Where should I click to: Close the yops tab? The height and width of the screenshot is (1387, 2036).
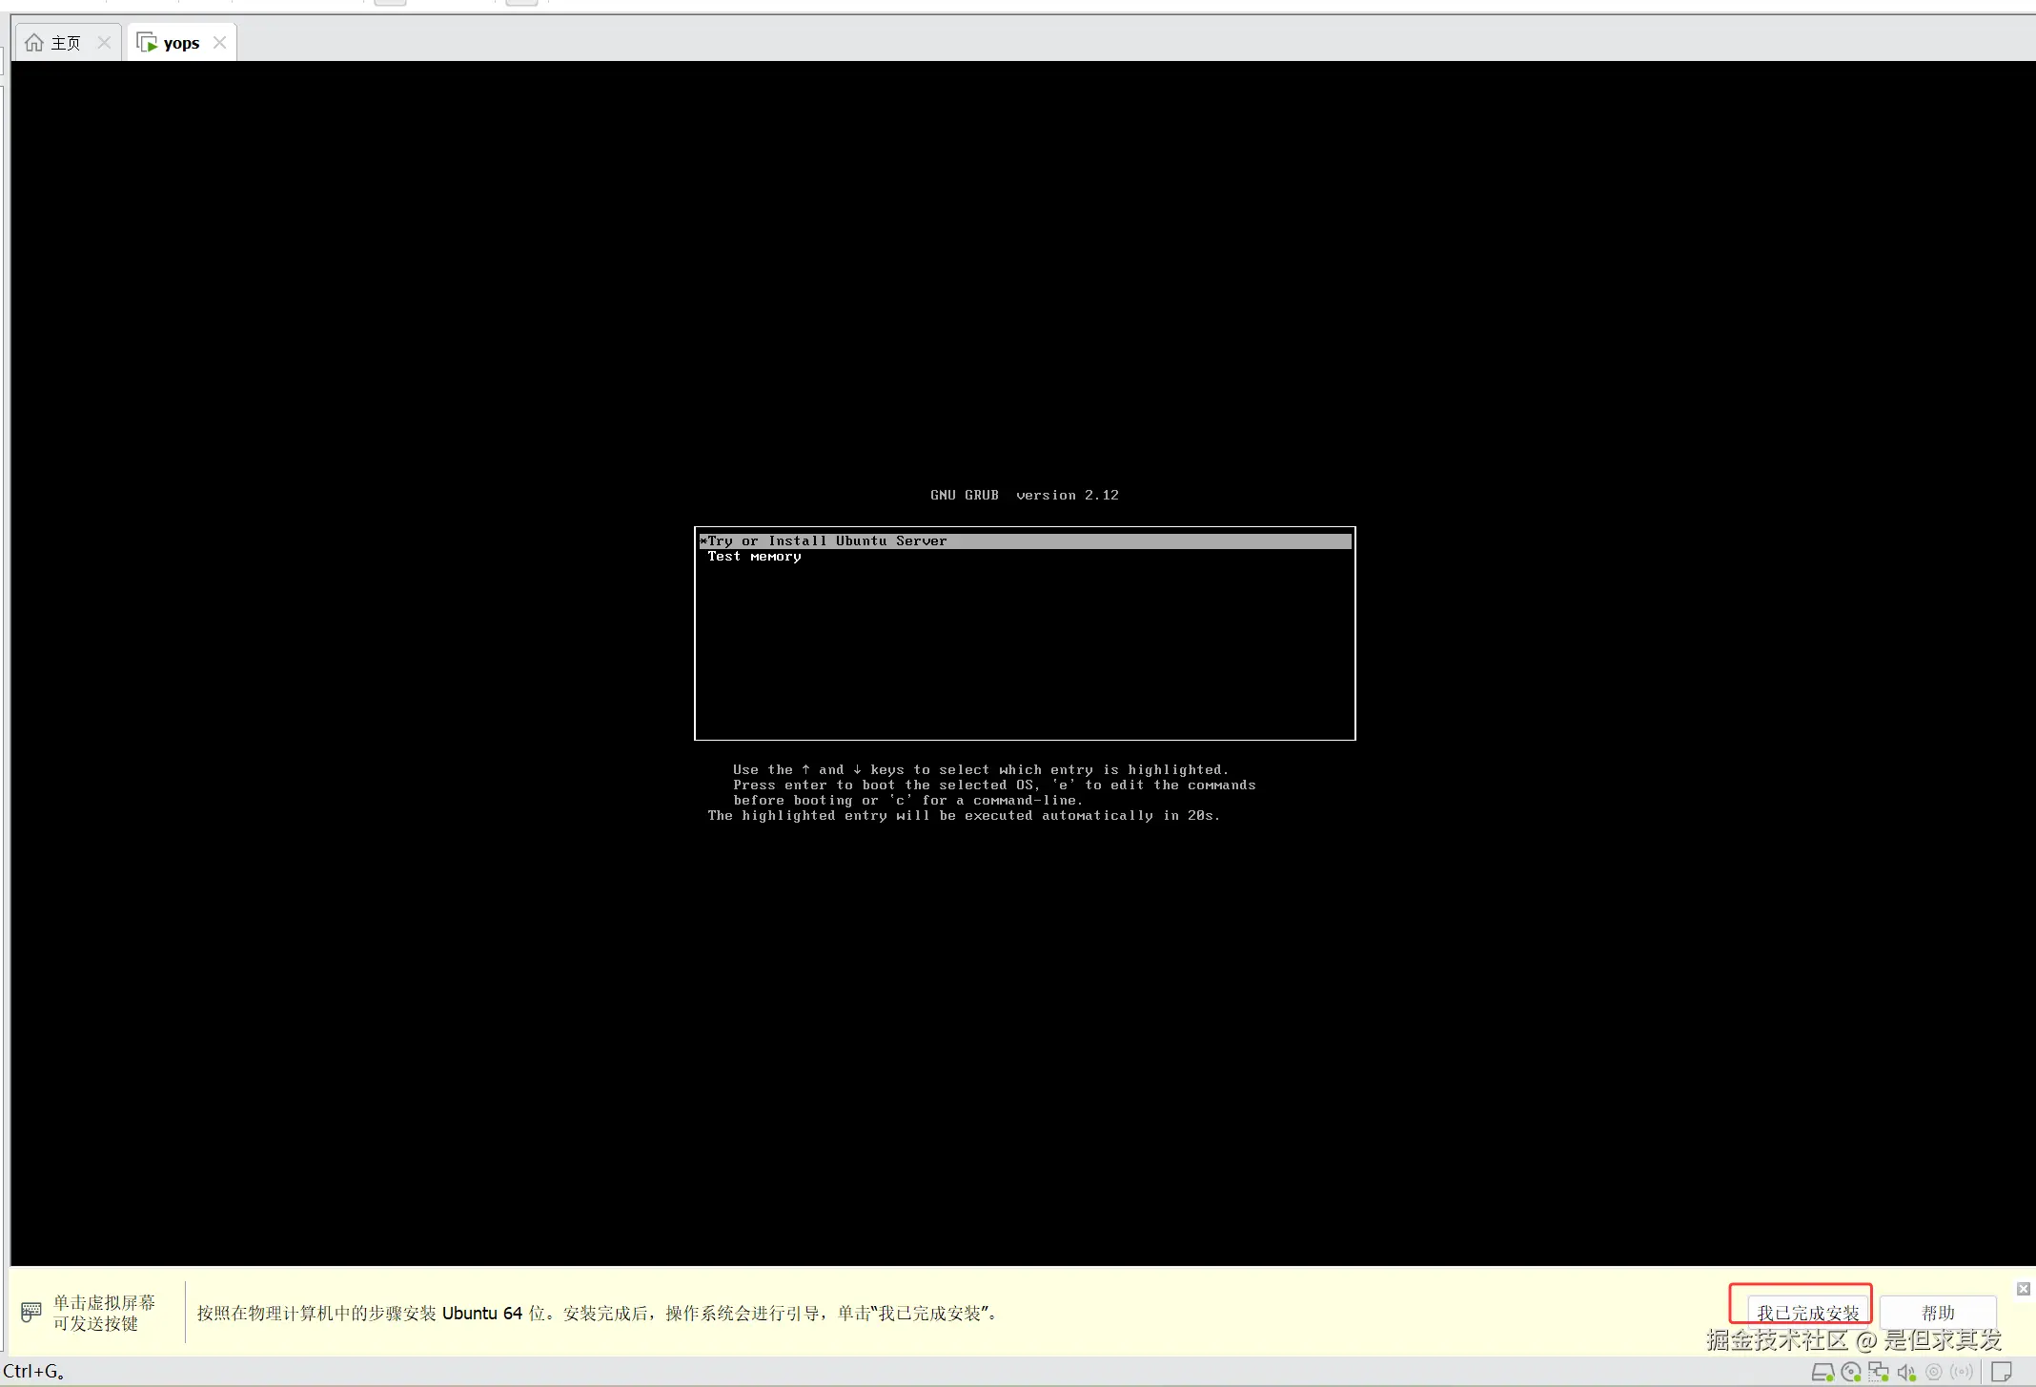[x=218, y=41]
